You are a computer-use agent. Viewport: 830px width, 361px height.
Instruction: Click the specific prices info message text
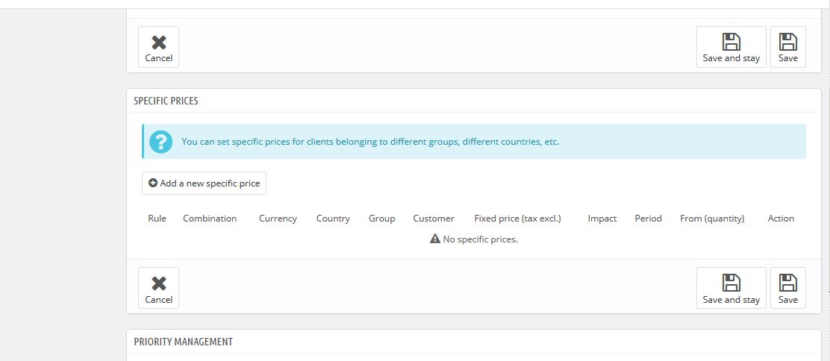pyautogui.click(x=370, y=142)
